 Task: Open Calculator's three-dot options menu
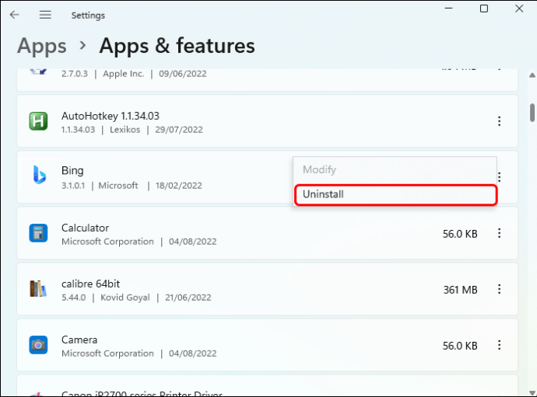pyautogui.click(x=499, y=233)
